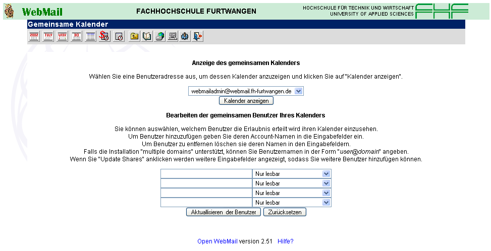
Task: Click the owl logo at top left
Action: (x=9, y=11)
